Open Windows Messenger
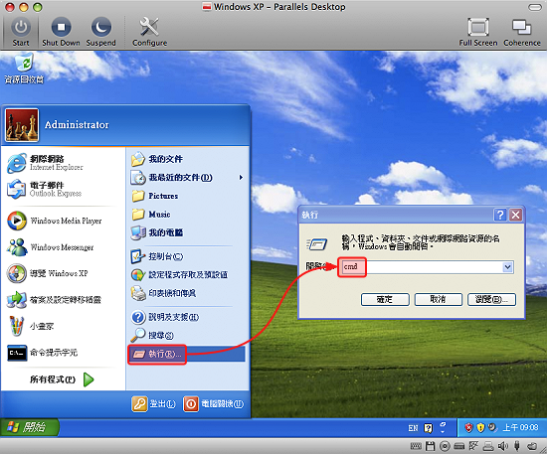 (51, 247)
